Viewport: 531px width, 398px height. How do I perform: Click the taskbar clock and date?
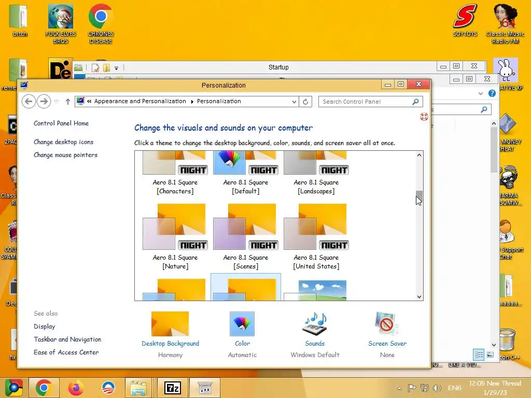click(495, 388)
